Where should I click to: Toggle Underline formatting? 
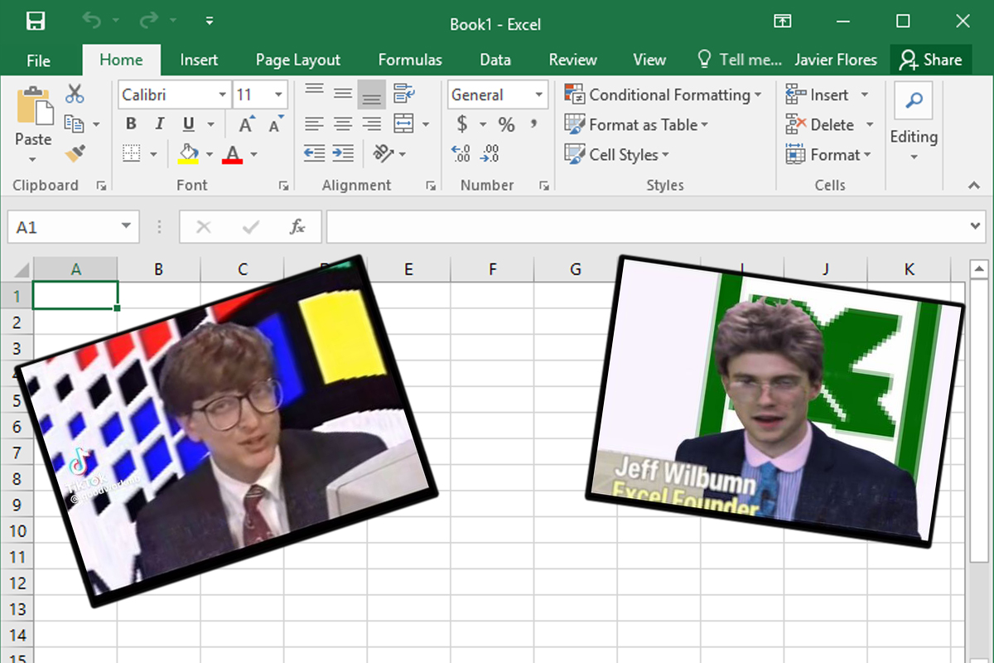(189, 124)
